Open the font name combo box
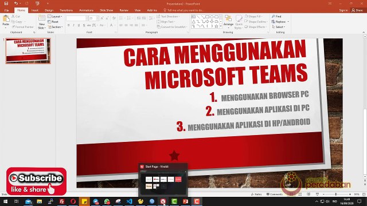This screenshot has width=367, height=206. [x=77, y=18]
